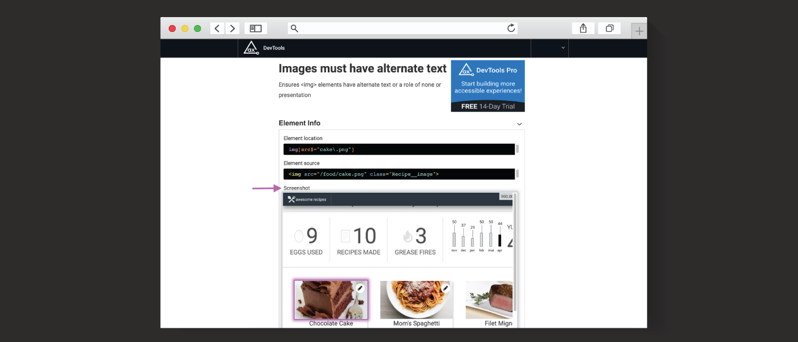Image resolution: width=798 pixels, height=342 pixels.
Task: Open a new tab with the plus button
Action: coord(639,28)
